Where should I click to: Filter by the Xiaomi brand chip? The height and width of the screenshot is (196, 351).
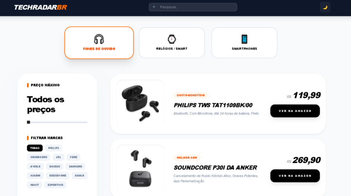(x=36, y=176)
